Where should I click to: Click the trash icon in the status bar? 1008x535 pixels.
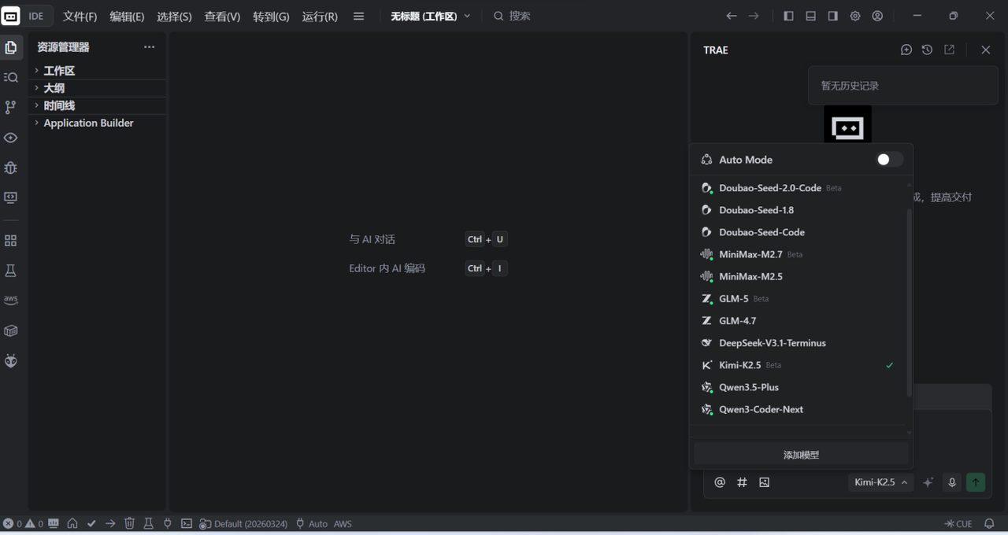coord(129,523)
